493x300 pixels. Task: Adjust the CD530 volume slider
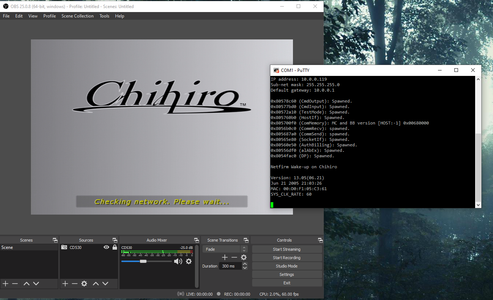146,261
